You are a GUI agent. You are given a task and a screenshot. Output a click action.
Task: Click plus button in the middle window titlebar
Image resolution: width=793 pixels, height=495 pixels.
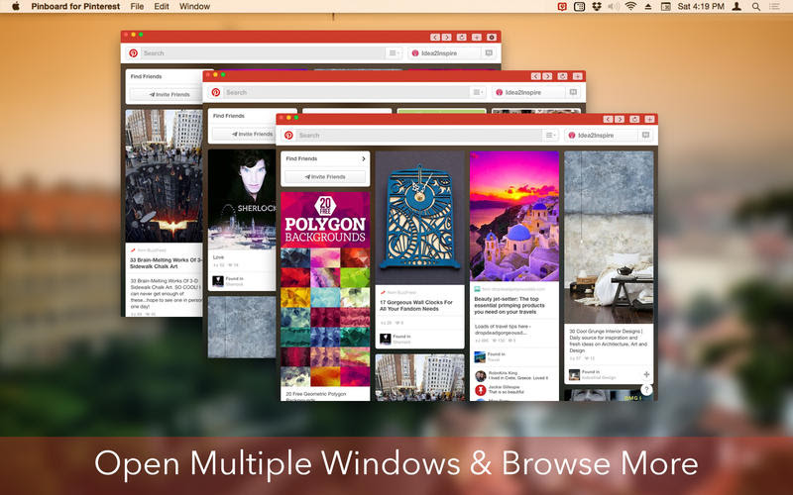pos(578,76)
